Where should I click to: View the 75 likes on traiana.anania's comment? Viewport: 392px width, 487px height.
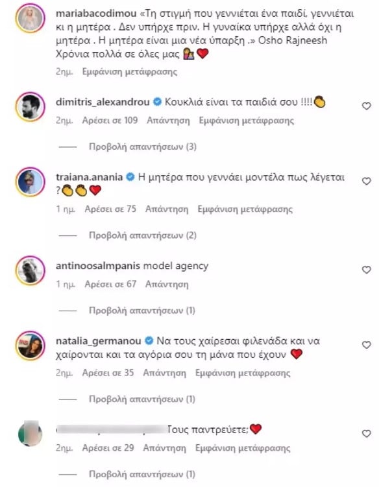point(110,209)
